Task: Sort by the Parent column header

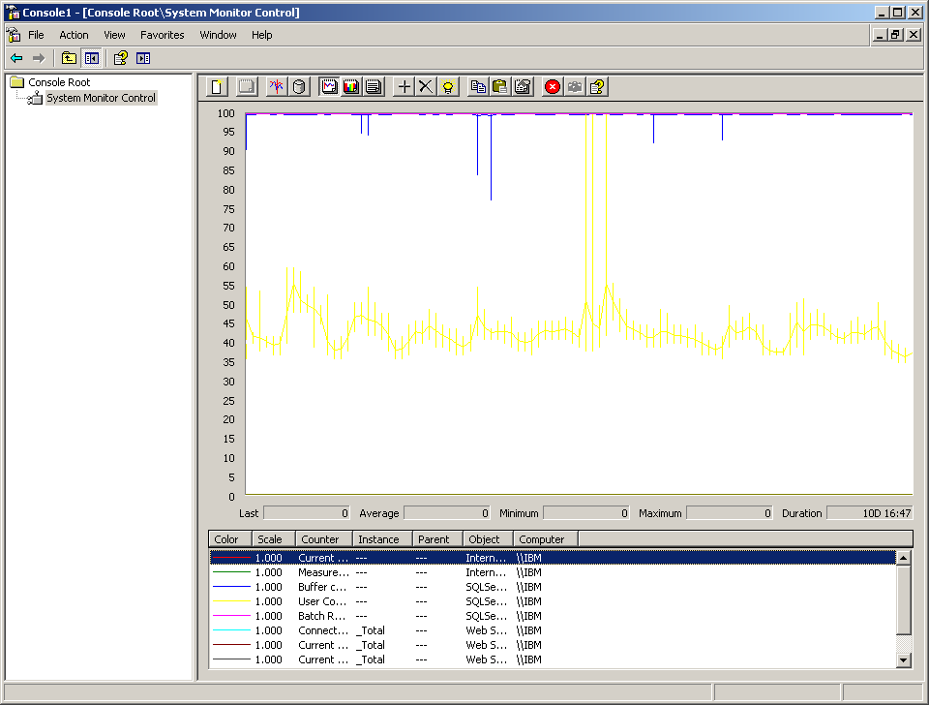Action: pos(437,539)
